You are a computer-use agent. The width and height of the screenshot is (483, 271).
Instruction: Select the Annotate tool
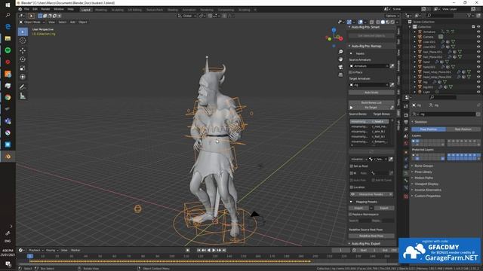[23, 87]
